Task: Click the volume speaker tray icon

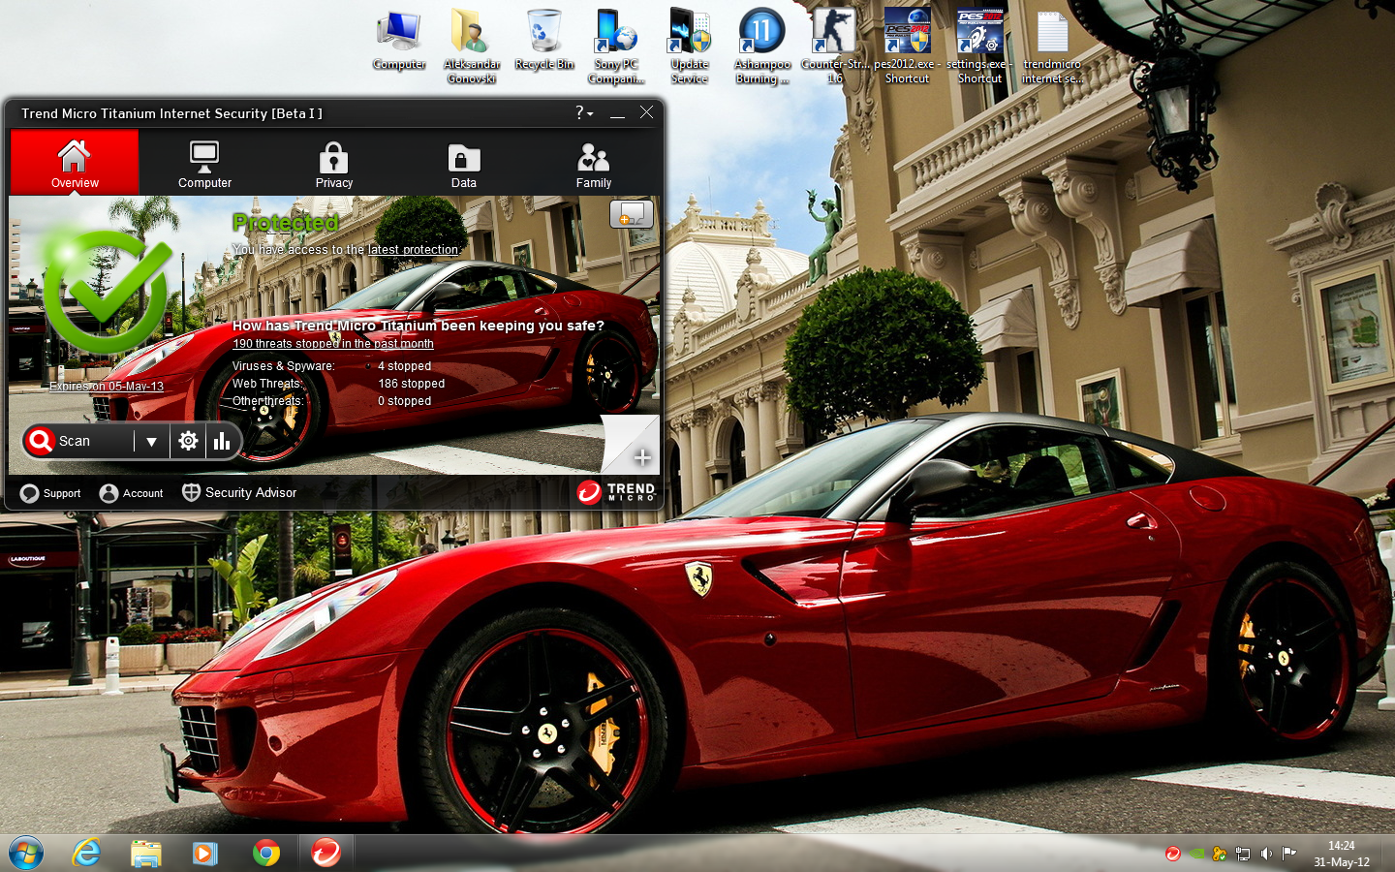Action: coord(1265,854)
